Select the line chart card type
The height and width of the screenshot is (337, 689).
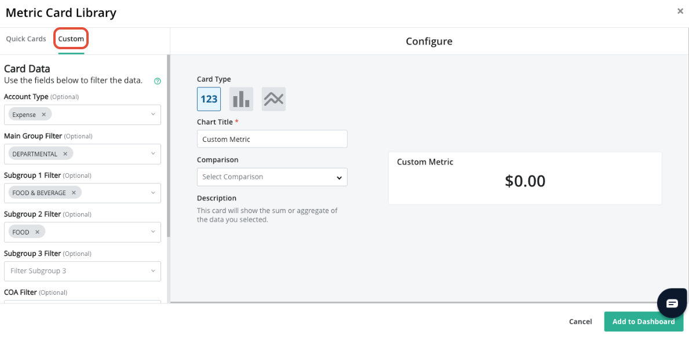click(x=274, y=99)
